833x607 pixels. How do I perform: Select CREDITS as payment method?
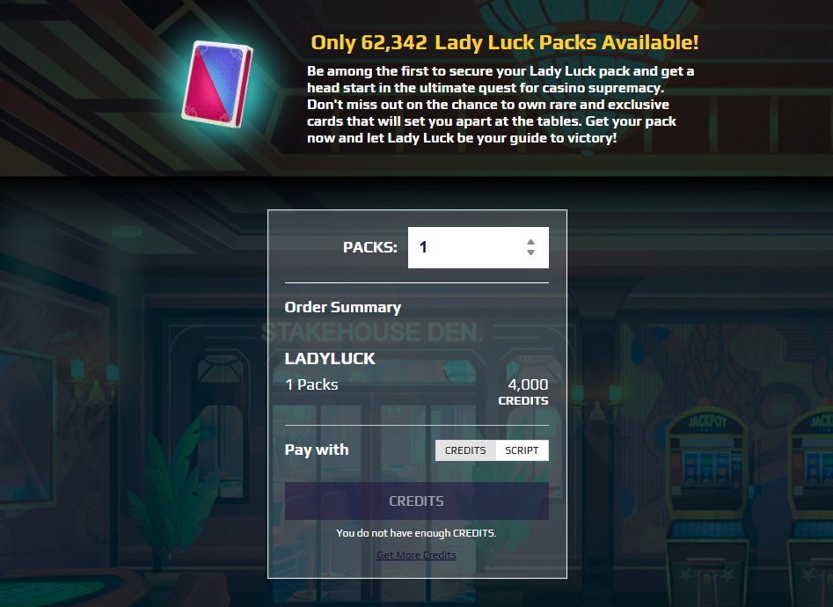coord(465,450)
